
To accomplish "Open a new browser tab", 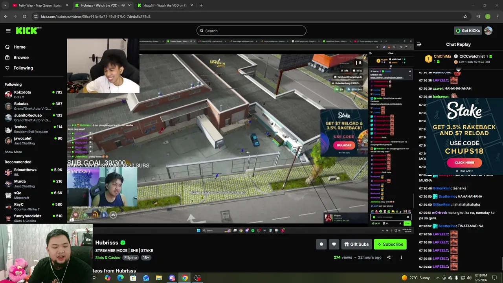I will [201, 6].
